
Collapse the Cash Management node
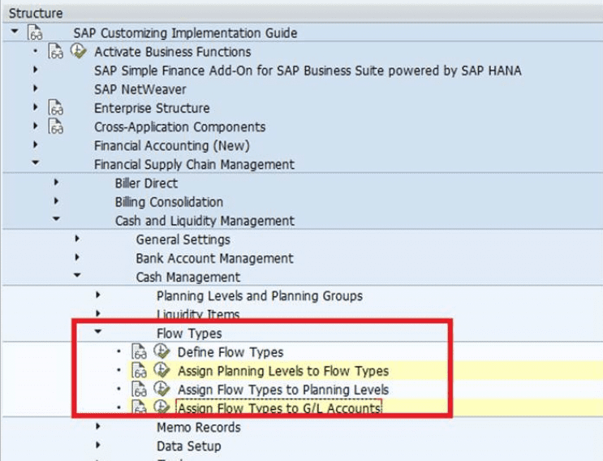[77, 277]
